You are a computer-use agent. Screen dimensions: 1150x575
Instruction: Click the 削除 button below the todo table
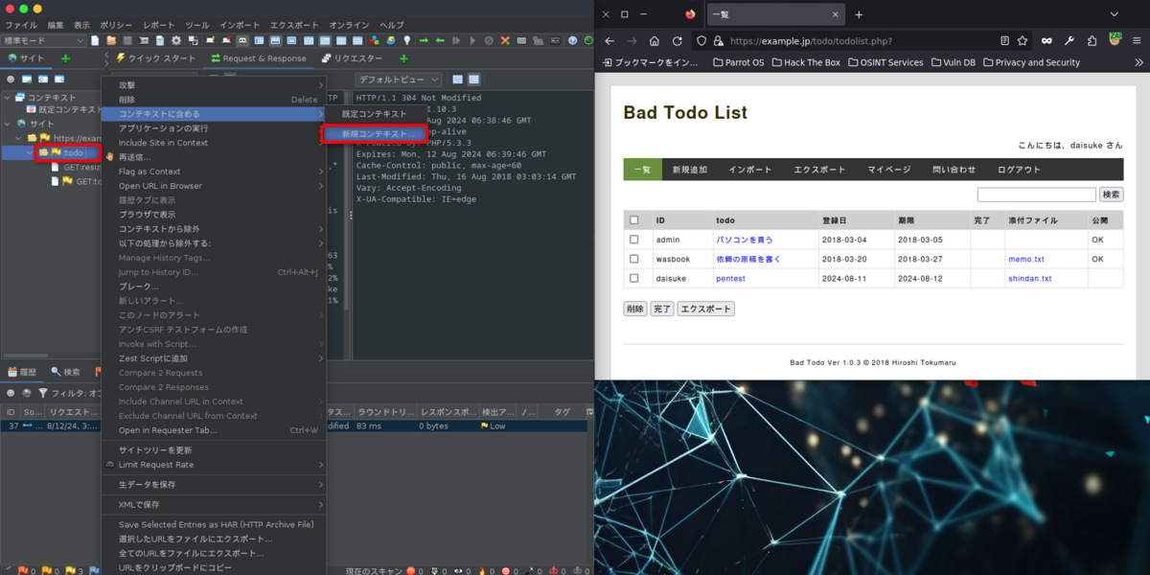[x=635, y=309]
